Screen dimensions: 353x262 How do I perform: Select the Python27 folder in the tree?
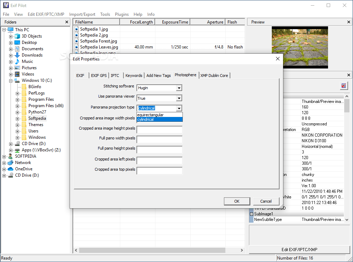37,112
